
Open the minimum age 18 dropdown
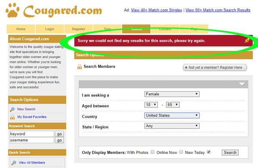point(151,105)
